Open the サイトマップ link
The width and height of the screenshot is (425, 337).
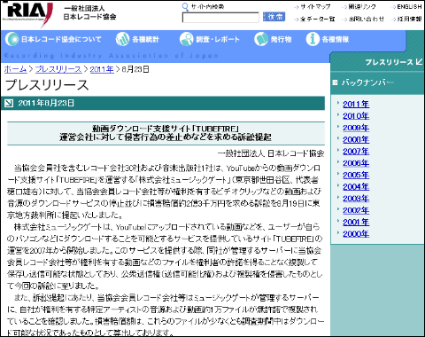click(x=315, y=7)
